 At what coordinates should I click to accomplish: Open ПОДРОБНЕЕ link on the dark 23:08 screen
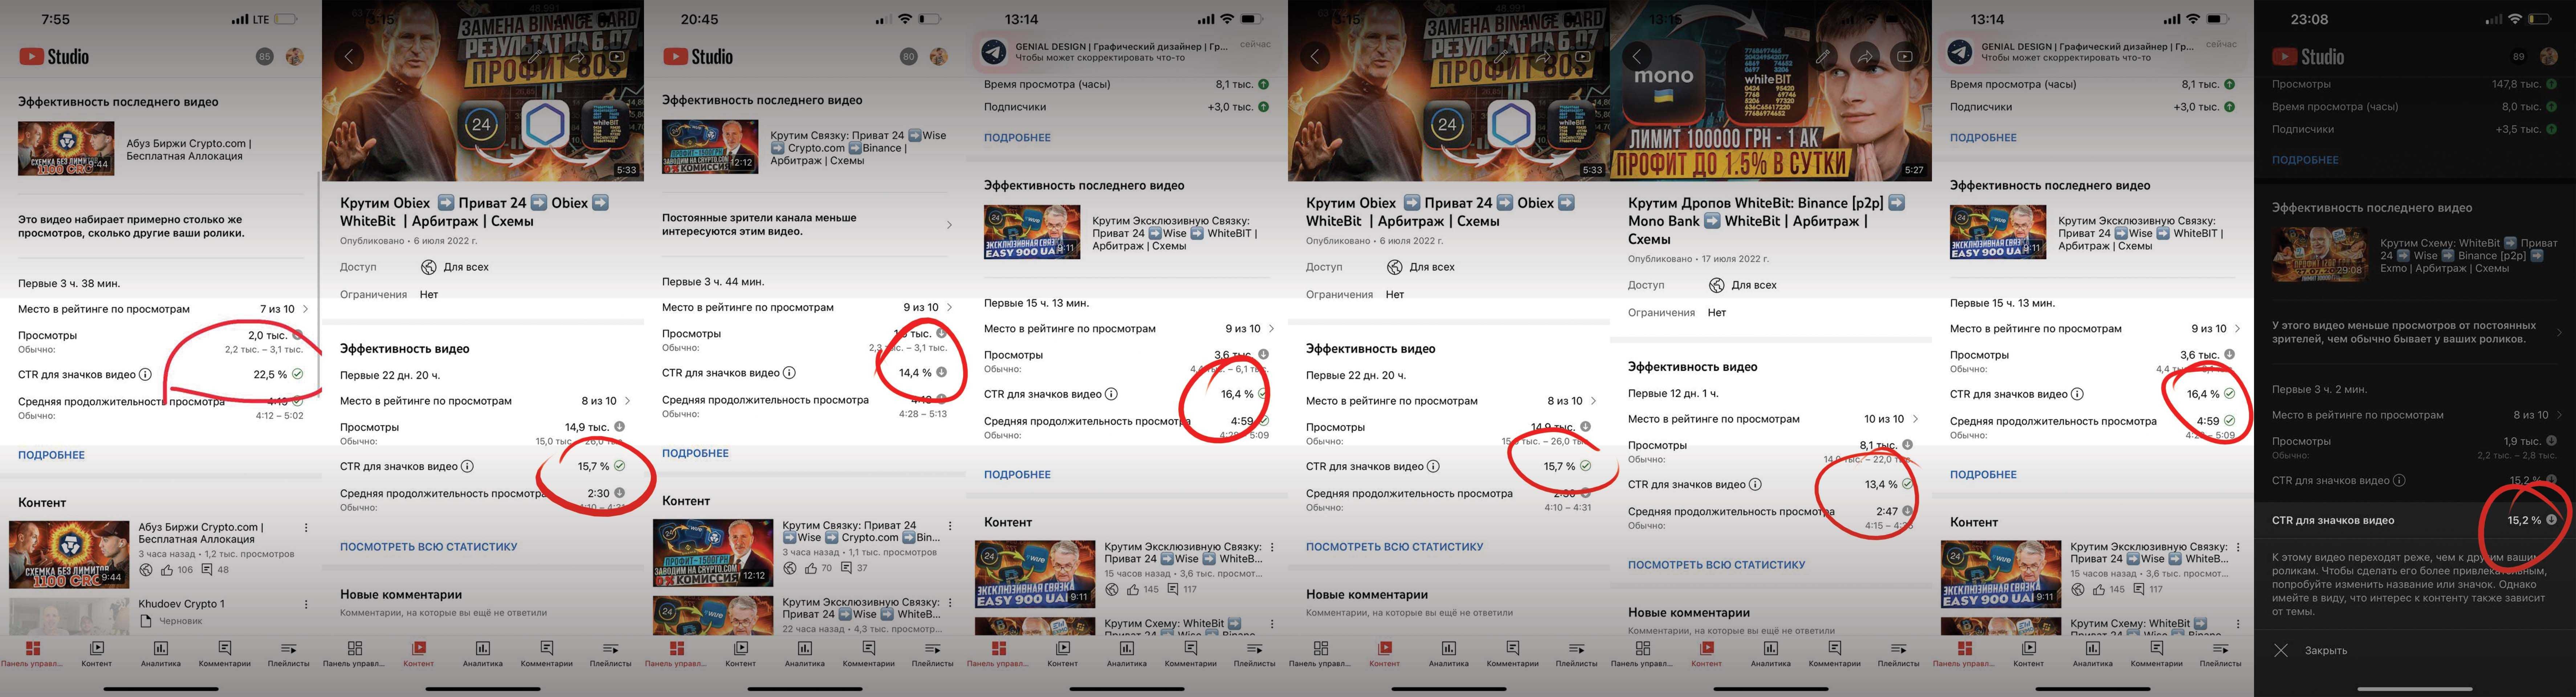tap(2305, 160)
